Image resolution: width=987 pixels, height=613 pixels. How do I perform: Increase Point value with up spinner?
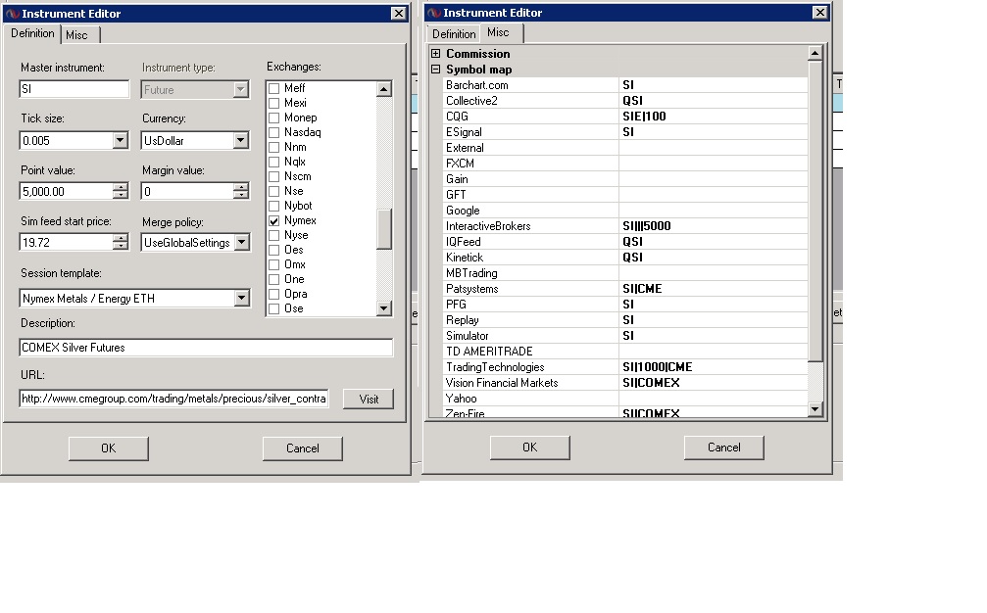(x=121, y=187)
